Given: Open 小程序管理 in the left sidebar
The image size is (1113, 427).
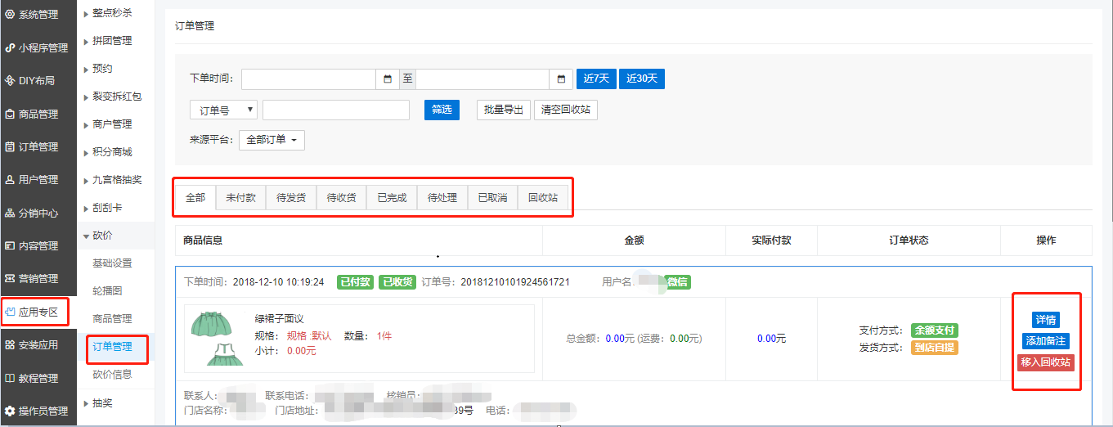Looking at the screenshot, I should (38, 48).
